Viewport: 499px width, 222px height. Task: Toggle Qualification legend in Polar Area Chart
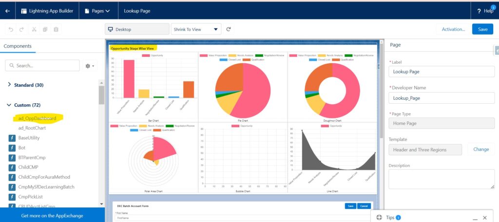point(164,130)
